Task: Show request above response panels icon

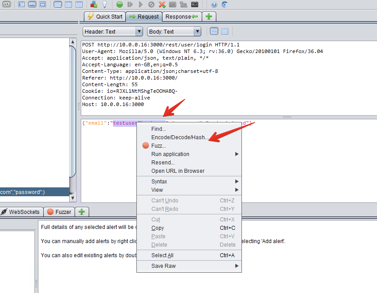Action: (79, 4)
